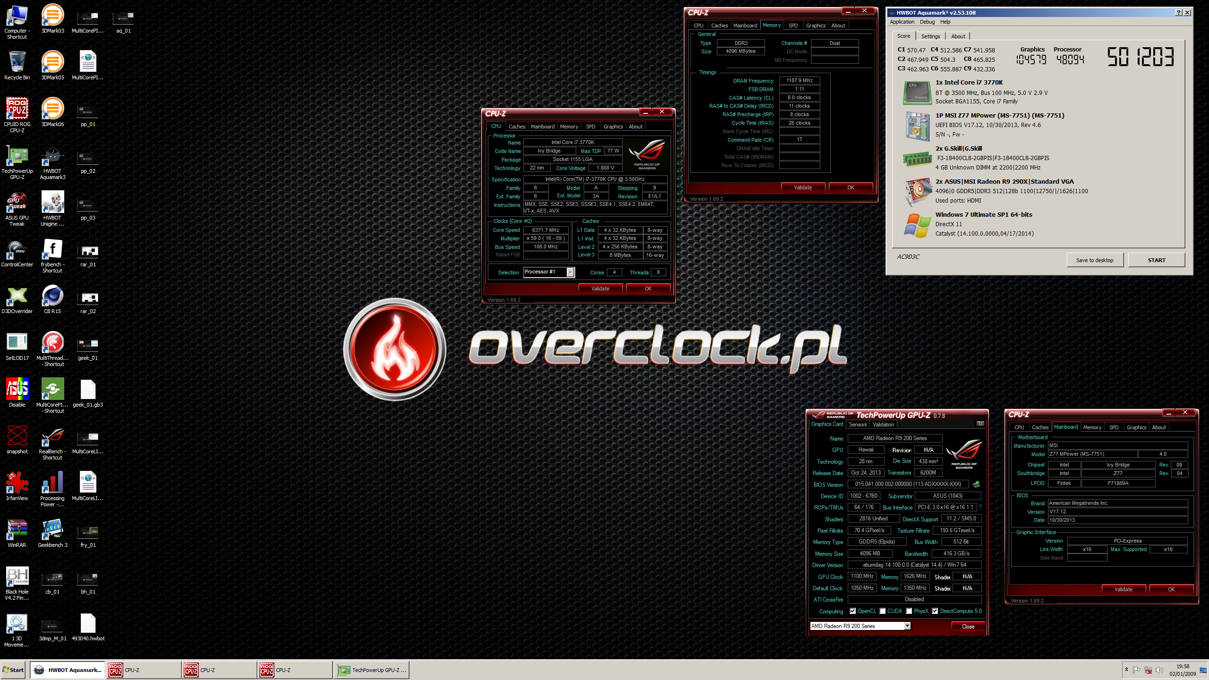The image size is (1209, 680).
Task: Switch to Caches tab in center CPU-Z
Action: pyautogui.click(x=517, y=127)
